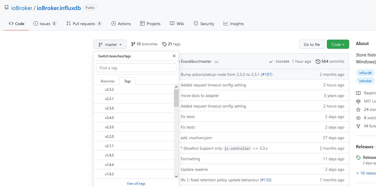This screenshot has height=187, width=376.
Task: Click the Security shield icon
Action: tap(196, 24)
